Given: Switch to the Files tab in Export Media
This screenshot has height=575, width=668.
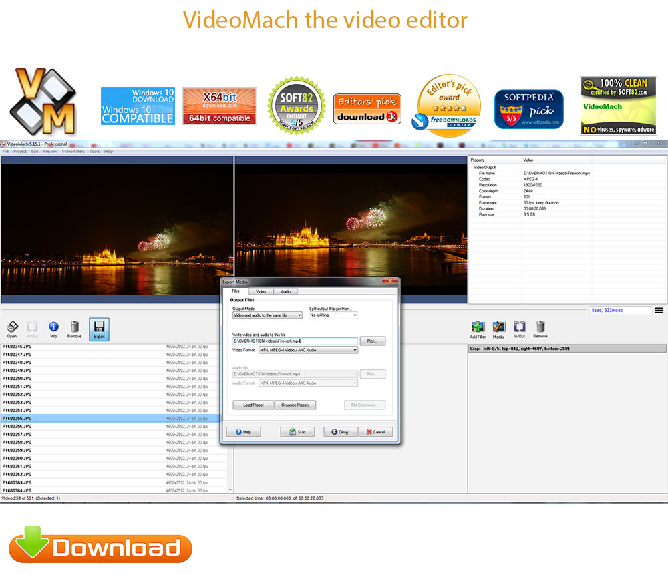Looking at the screenshot, I should tap(236, 291).
